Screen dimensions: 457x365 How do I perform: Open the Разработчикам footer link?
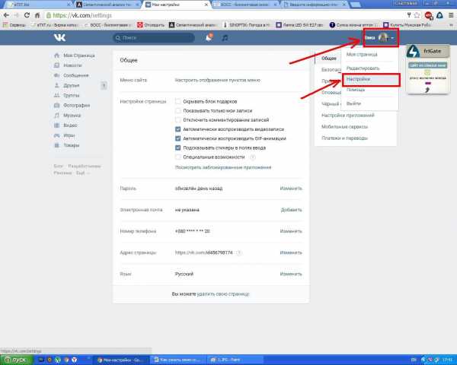tap(85, 167)
